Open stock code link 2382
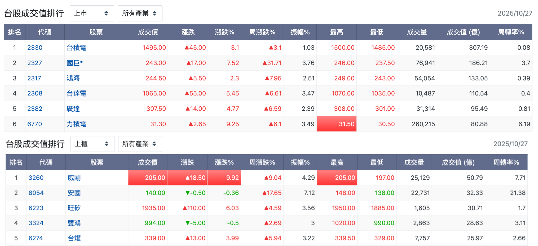Image resolution: width=538 pixels, height=246 pixels. click(x=35, y=109)
